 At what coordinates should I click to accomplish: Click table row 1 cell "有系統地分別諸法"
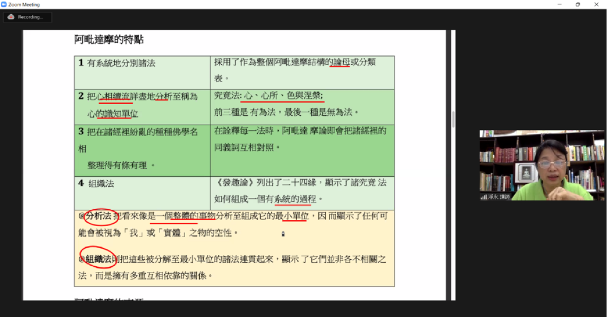(121, 63)
